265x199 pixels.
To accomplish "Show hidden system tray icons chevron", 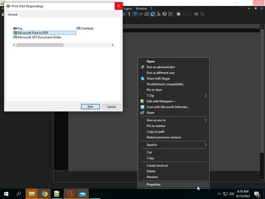I will [219, 194].
